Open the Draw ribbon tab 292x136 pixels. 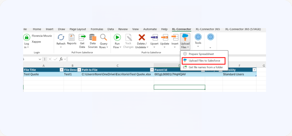click(62, 29)
